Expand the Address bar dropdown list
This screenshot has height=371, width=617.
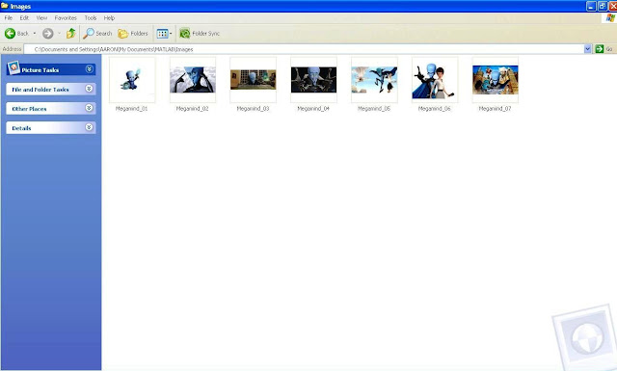point(587,49)
